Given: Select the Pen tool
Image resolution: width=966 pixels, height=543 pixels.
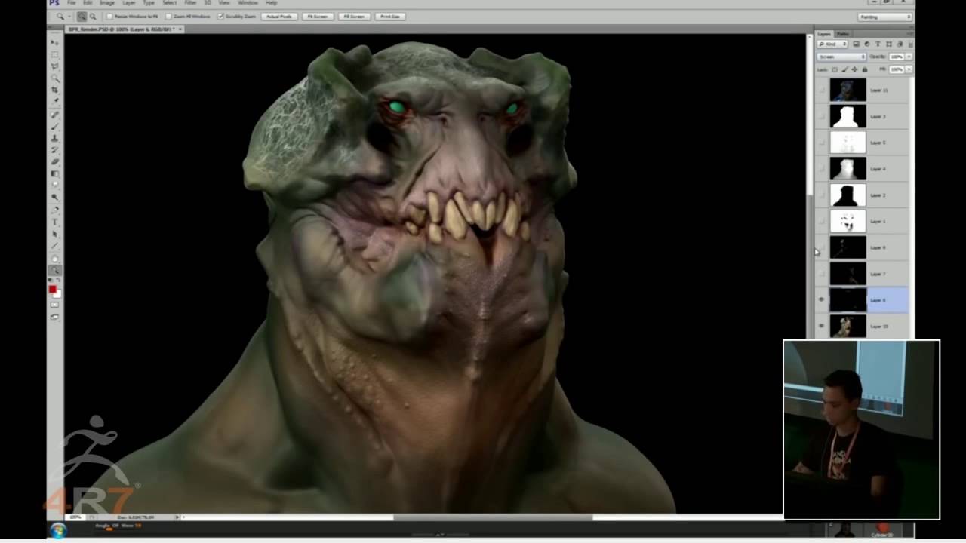Looking at the screenshot, I should click(55, 210).
